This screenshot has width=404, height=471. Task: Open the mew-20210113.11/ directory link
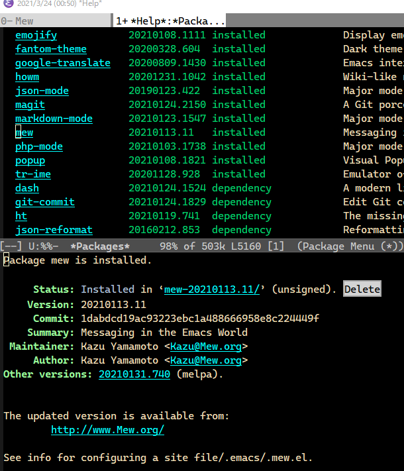pyautogui.click(x=212, y=289)
